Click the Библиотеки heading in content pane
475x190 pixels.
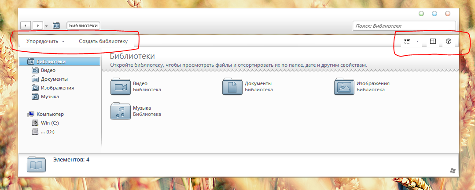pos(133,56)
